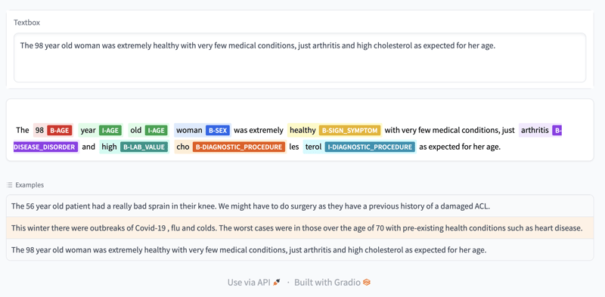
Task: Select the blue B-SEX label on woman
Action: tap(218, 131)
